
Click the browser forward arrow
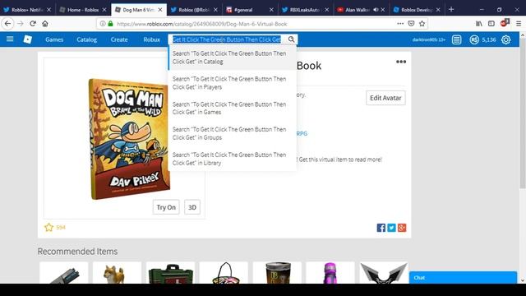[21, 24]
